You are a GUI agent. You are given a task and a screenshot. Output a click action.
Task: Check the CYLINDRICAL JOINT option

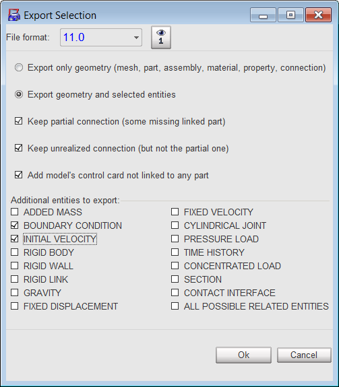pos(175,225)
